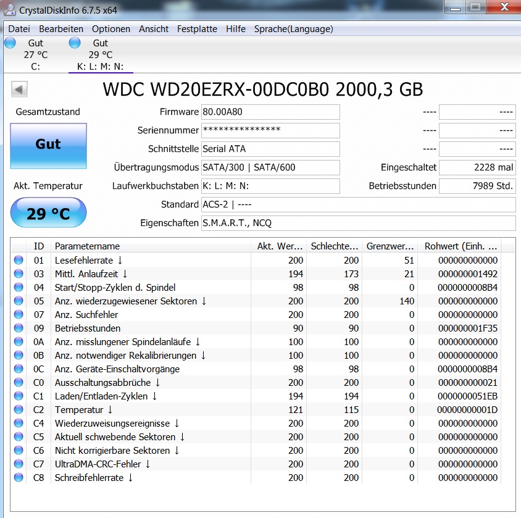Minimize the CrystalDiskInfo window
Screen dimensions: 521x518
point(455,7)
